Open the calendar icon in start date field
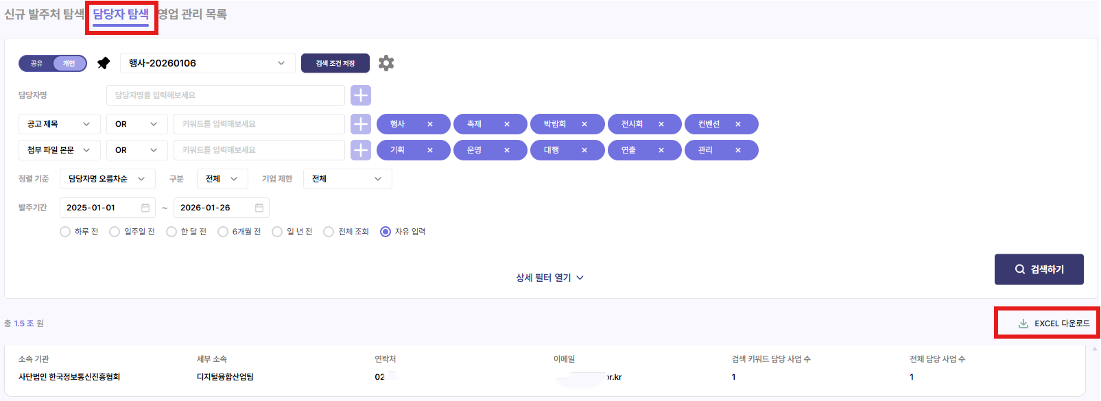The width and height of the screenshot is (1101, 401). click(x=145, y=208)
